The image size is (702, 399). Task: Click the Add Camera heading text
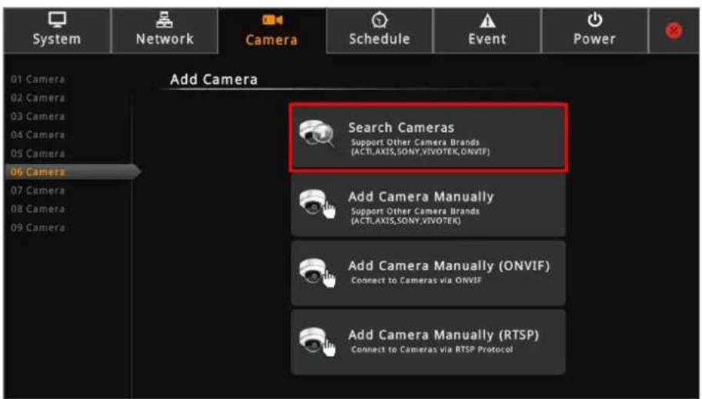pyautogui.click(x=214, y=79)
